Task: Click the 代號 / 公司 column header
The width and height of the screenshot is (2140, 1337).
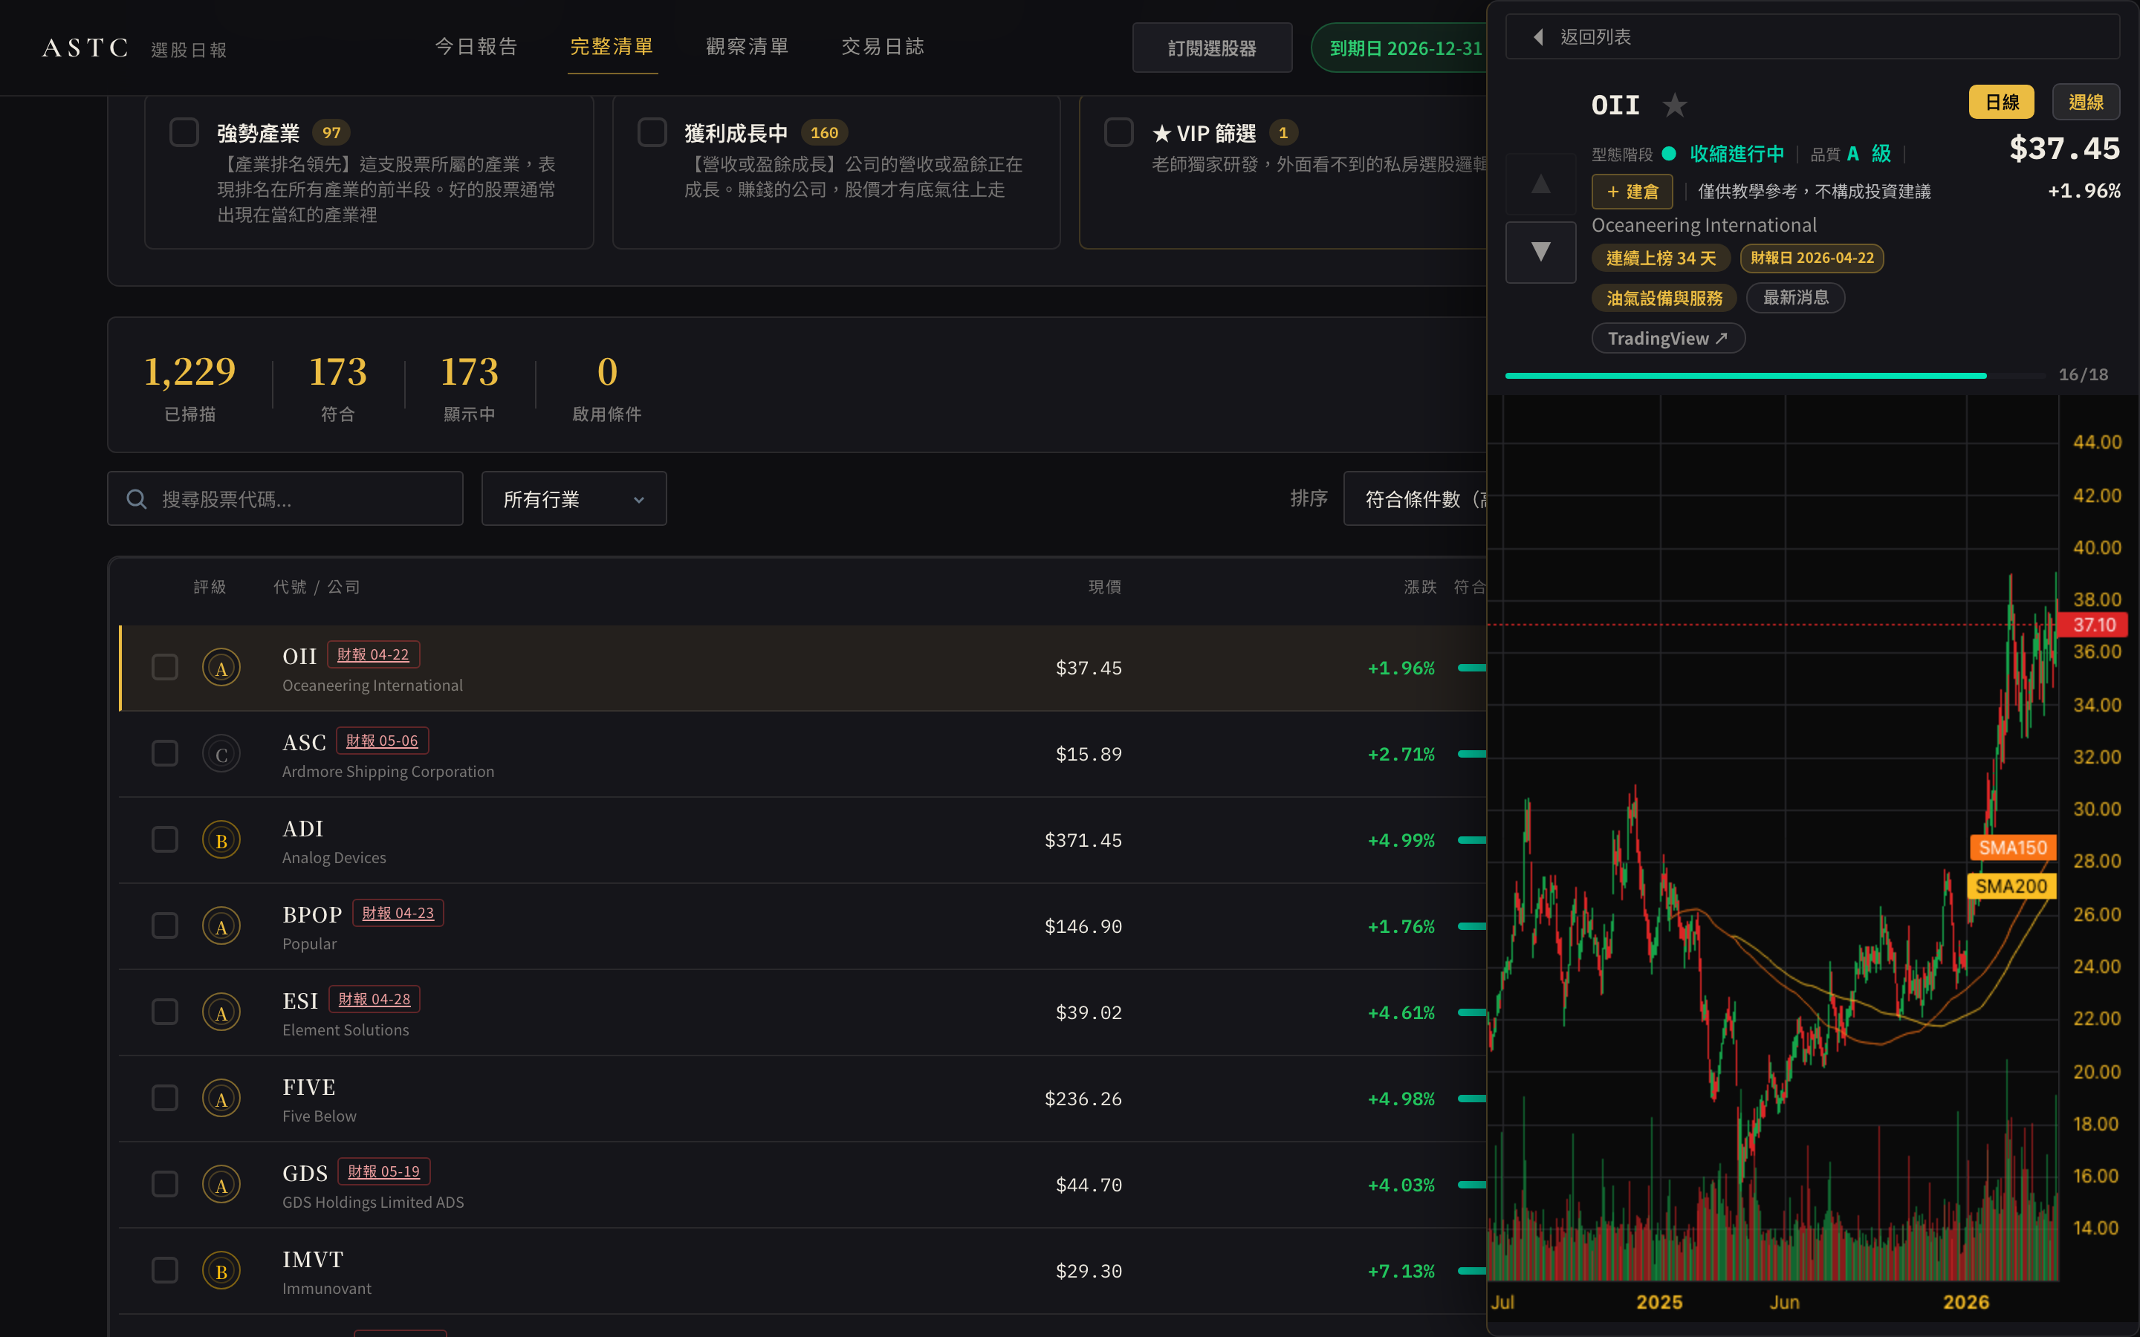Action: (317, 587)
